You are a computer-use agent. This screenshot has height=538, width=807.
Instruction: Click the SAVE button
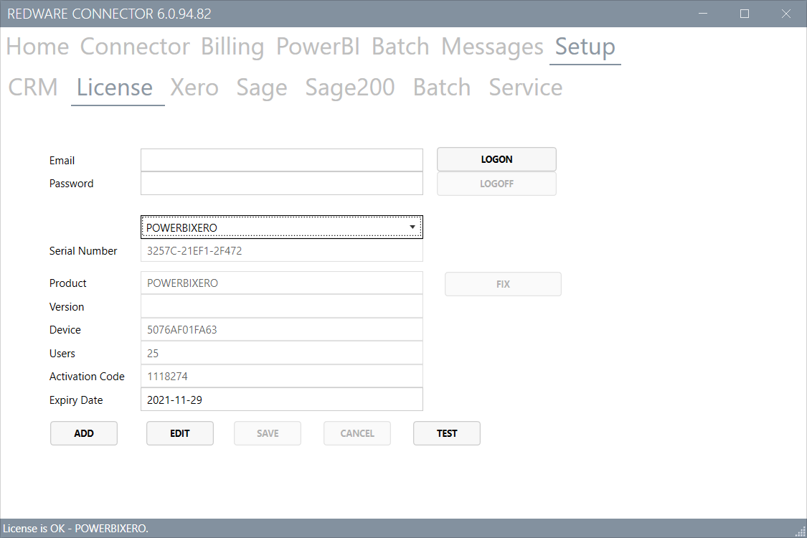tap(268, 433)
